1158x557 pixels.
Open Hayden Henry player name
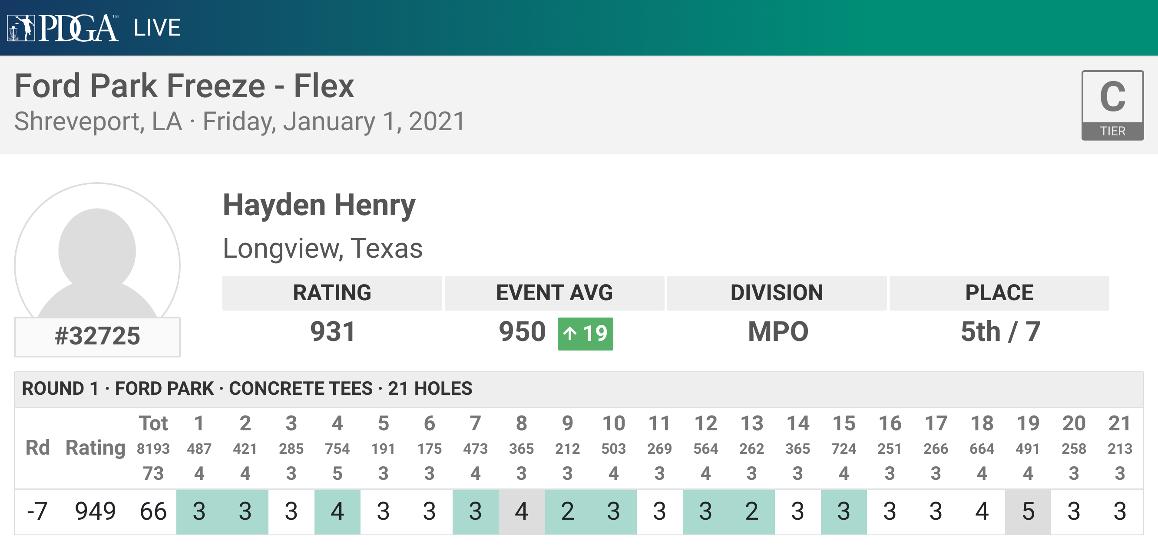coord(319,205)
